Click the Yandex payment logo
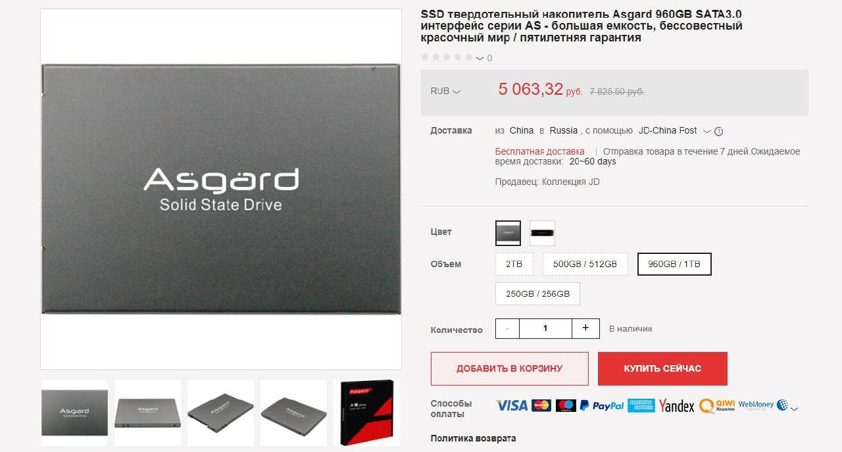This screenshot has height=452, width=842. click(x=677, y=406)
